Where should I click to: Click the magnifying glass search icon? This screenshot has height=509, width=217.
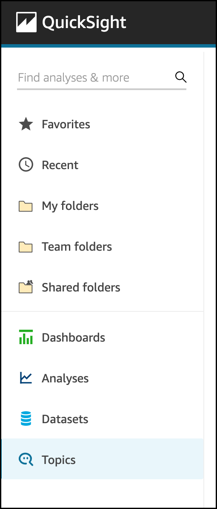(180, 77)
